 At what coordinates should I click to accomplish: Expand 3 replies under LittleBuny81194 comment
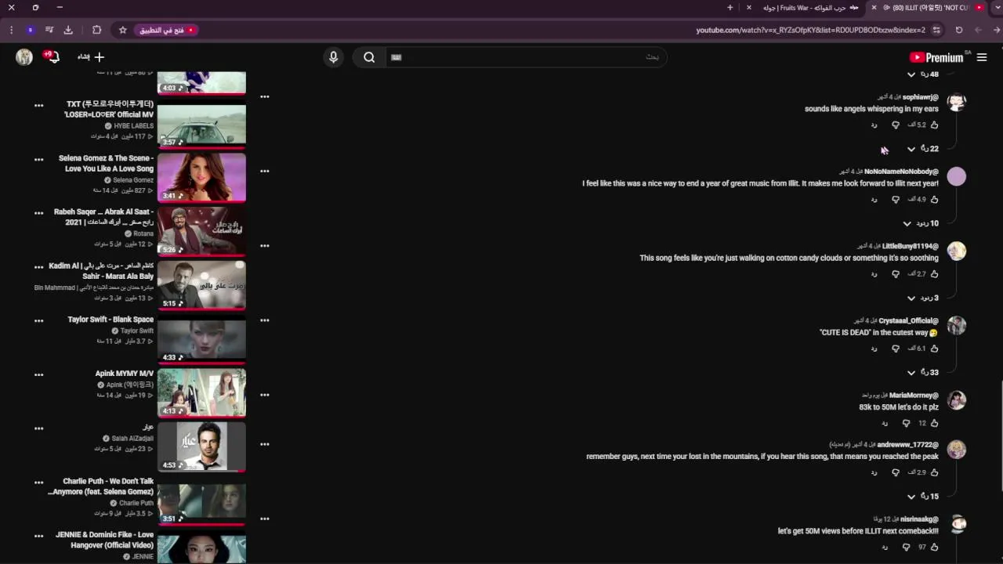(923, 298)
